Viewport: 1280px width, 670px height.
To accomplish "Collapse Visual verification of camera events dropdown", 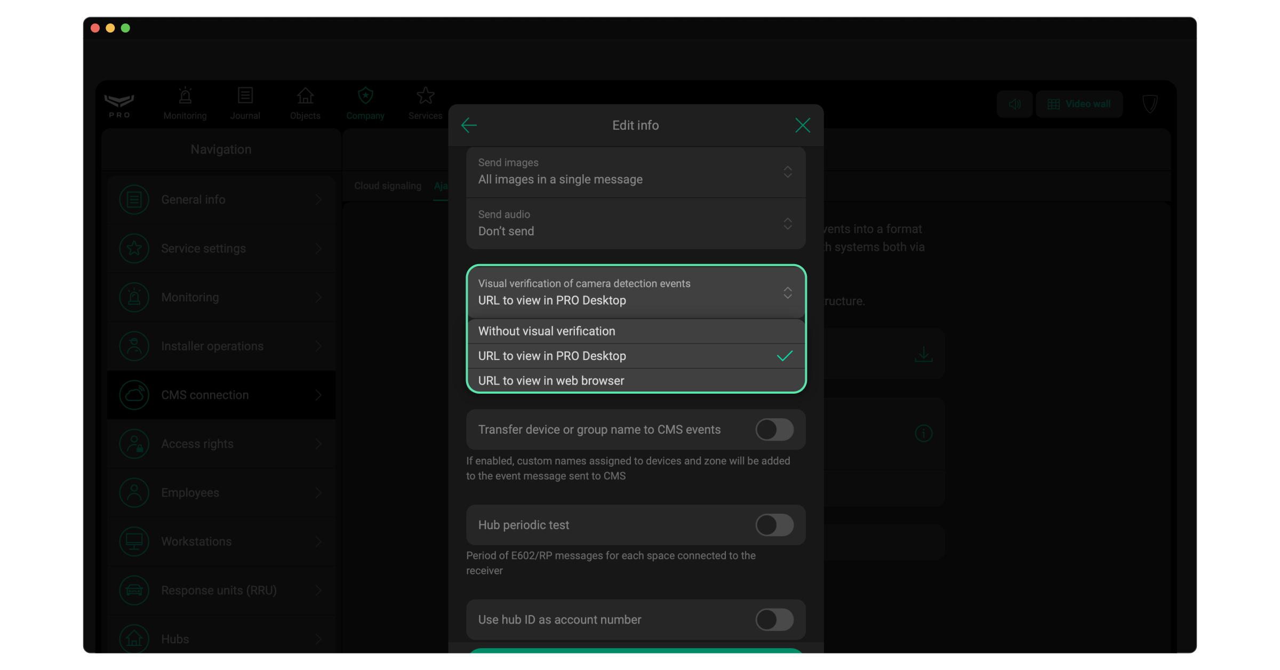I will (635, 292).
